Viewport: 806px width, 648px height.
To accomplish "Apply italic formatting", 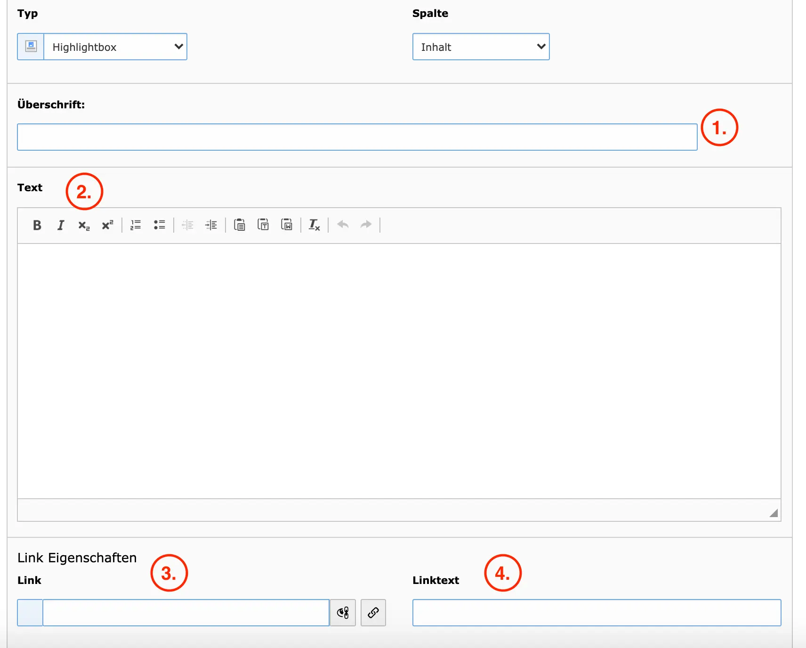I will (60, 225).
